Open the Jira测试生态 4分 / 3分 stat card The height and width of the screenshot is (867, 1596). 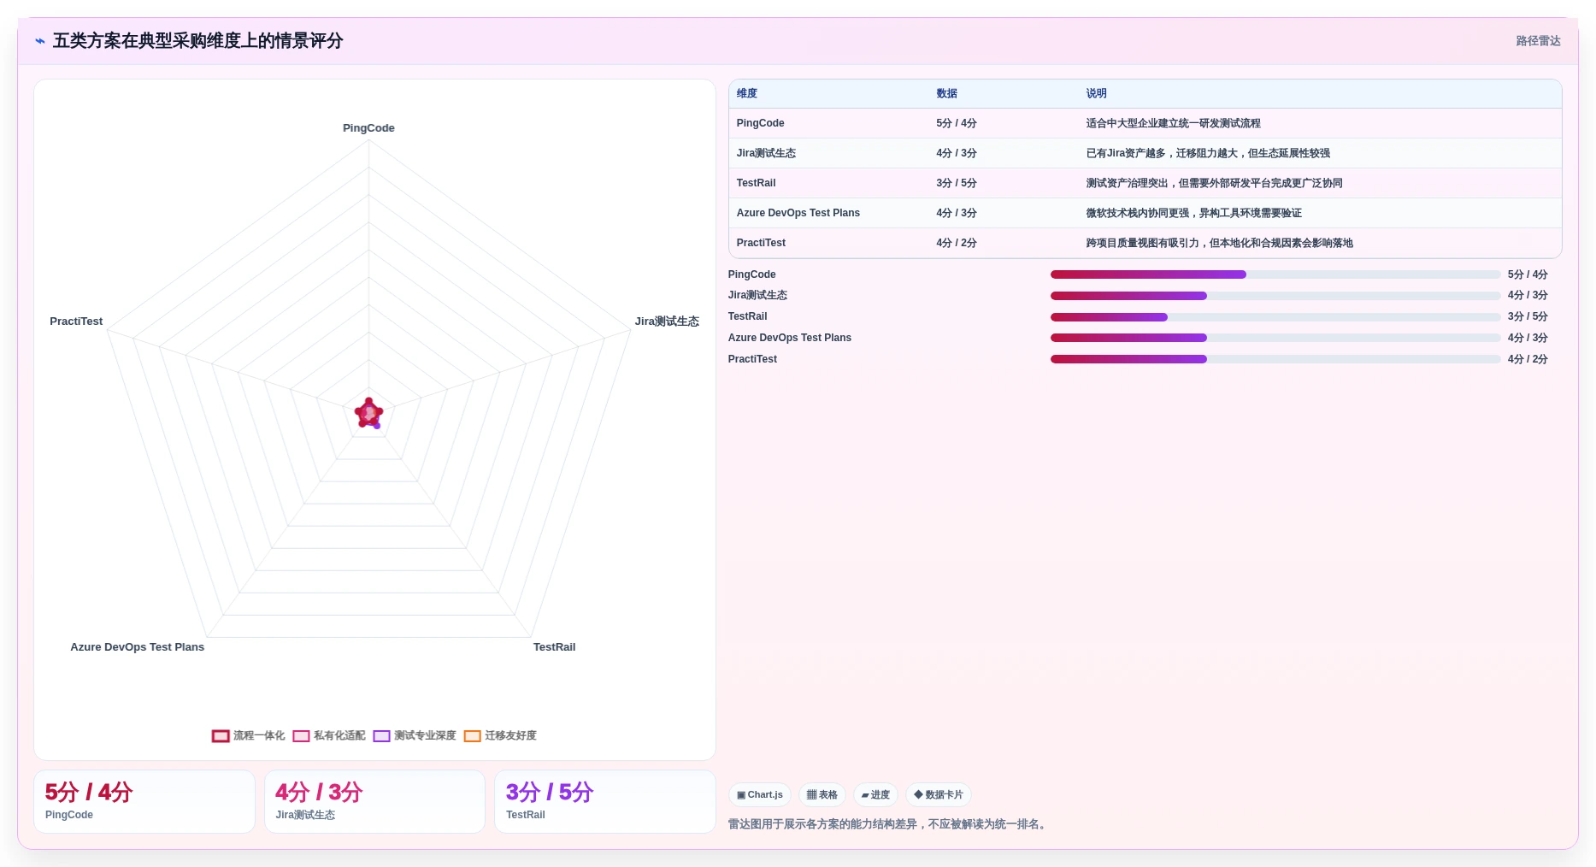(374, 801)
